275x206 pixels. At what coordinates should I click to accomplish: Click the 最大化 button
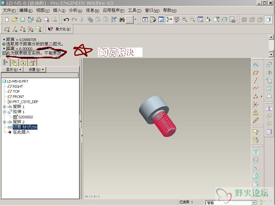pos(63,29)
